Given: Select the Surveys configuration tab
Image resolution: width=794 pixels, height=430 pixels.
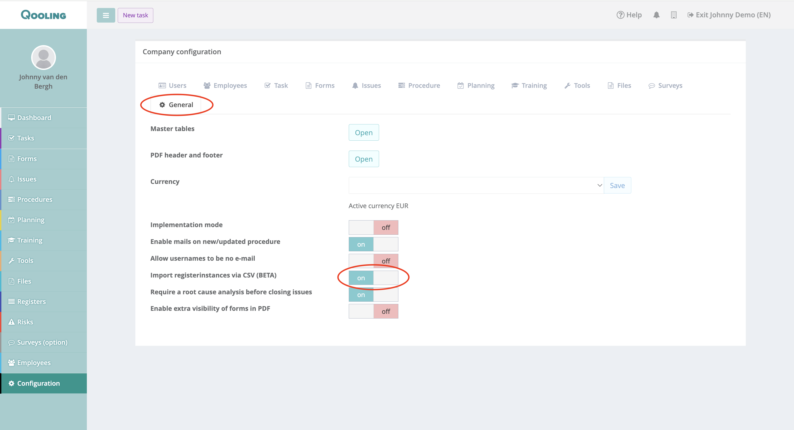Looking at the screenshot, I should (x=665, y=85).
